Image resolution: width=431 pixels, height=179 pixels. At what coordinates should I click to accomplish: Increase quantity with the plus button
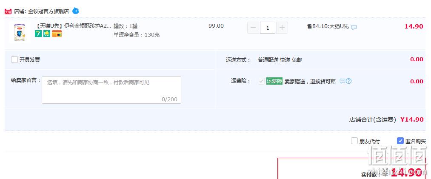pyautogui.click(x=282, y=28)
